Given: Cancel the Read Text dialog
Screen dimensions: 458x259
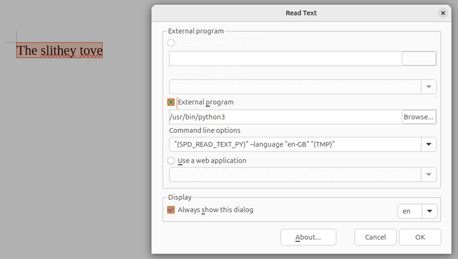Looking at the screenshot, I should pyautogui.click(x=375, y=237).
